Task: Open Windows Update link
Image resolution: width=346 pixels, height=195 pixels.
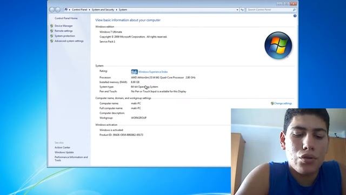Action: 64,152
